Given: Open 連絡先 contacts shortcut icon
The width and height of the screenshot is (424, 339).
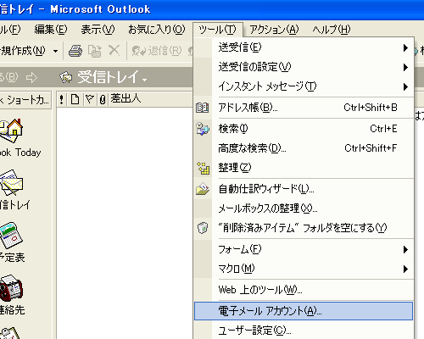Looking at the screenshot, I should click(11, 288).
